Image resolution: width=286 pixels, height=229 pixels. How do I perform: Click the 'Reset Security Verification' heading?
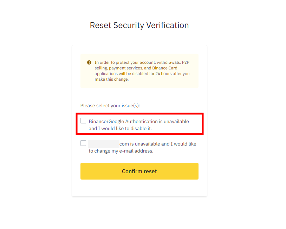[139, 25]
